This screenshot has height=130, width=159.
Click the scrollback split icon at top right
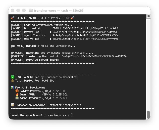(149, 16)
